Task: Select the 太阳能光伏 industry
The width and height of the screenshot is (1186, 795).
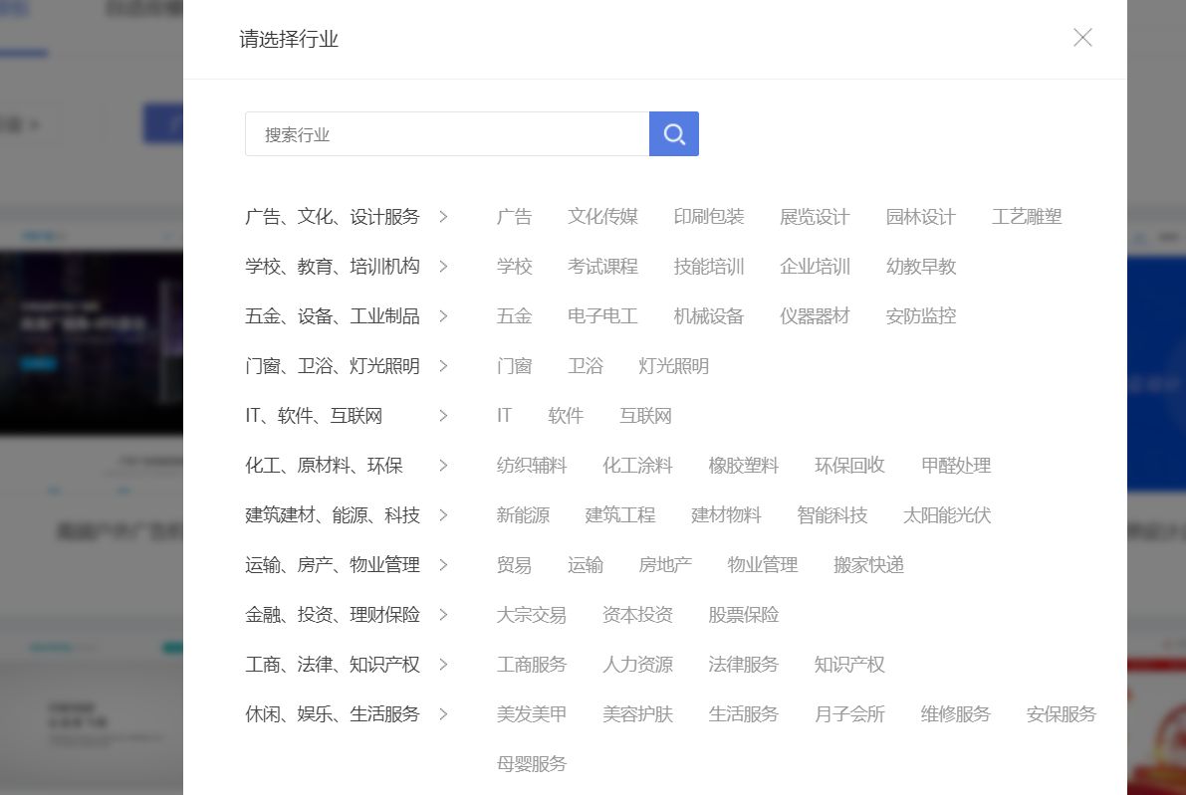Action: 946,514
